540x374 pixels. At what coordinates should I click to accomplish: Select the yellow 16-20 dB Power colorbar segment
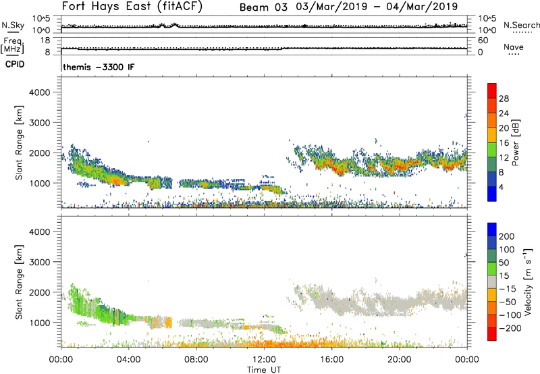(x=492, y=135)
